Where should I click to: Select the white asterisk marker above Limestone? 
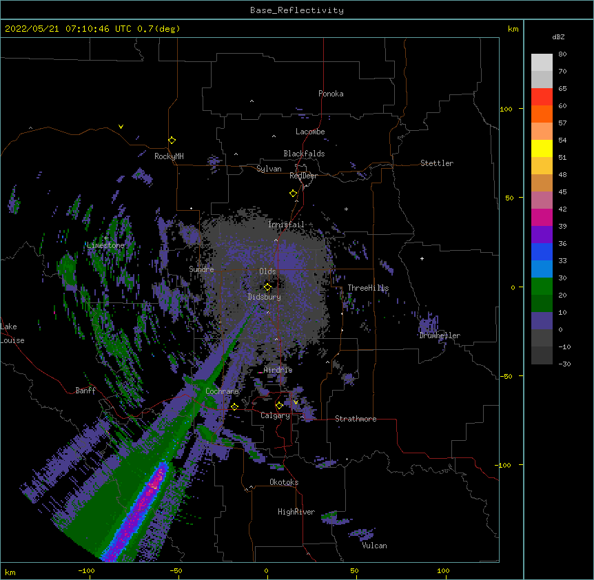[105, 238]
